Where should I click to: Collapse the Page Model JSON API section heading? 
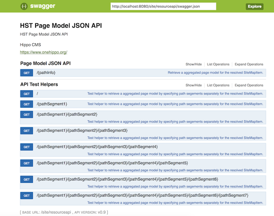tap(45, 63)
